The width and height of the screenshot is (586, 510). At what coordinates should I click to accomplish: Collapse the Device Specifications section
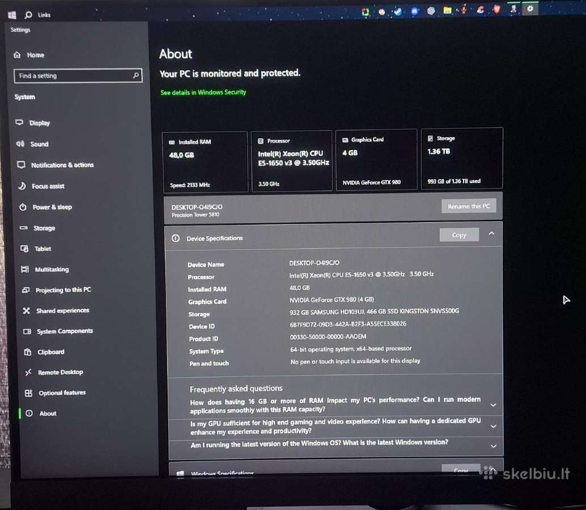tap(491, 233)
